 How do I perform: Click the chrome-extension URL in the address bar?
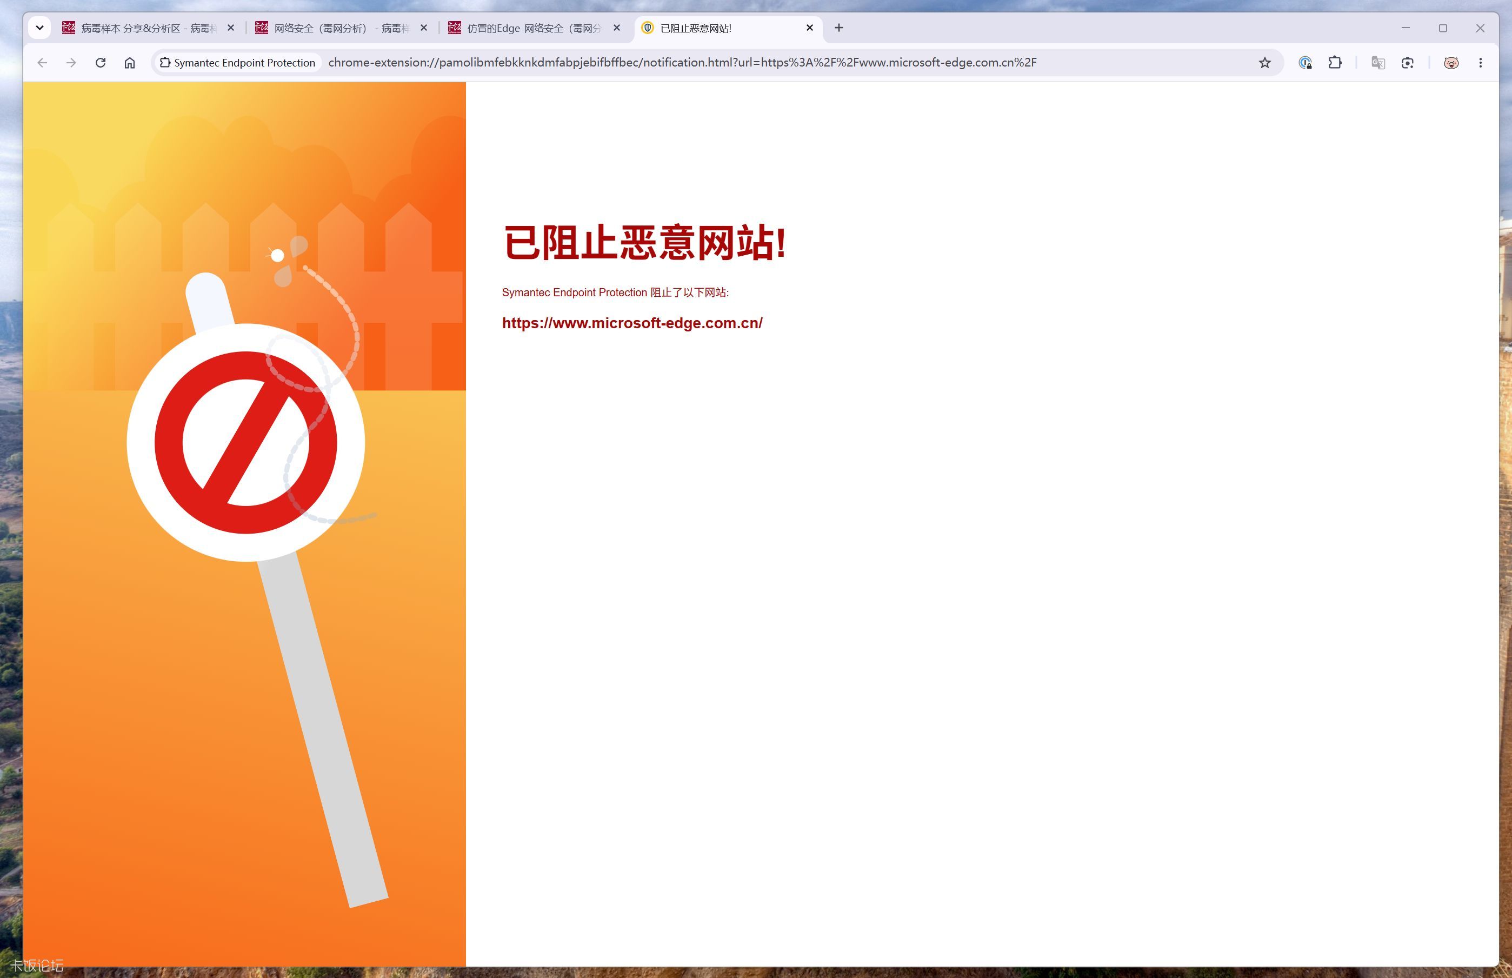682,63
